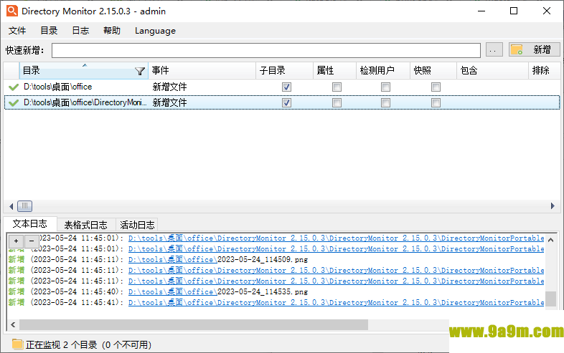Image resolution: width=564 pixels, height=353 pixels.
Task: Click the Directory Monitor app icon in title bar
Action: 12,11
